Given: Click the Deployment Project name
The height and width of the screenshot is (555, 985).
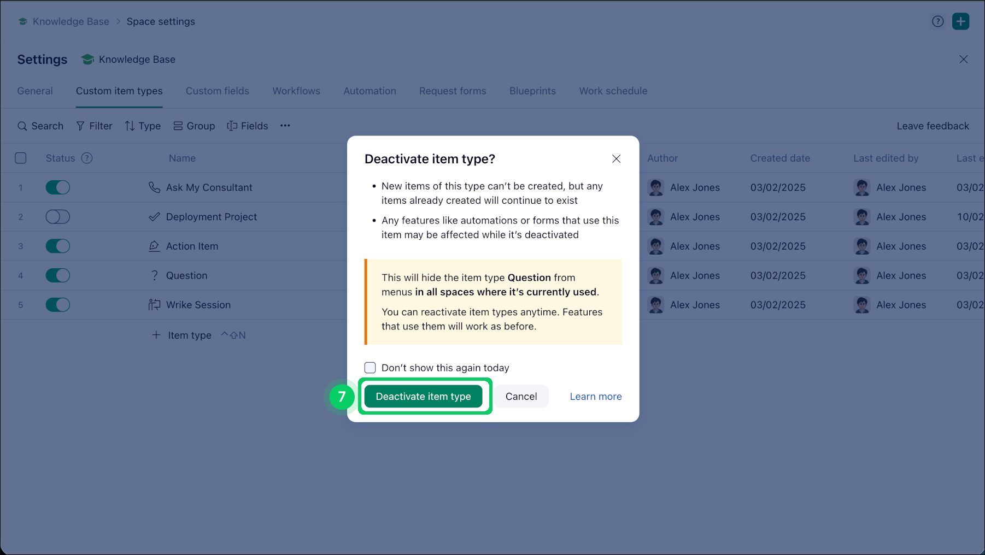Looking at the screenshot, I should pos(212,217).
